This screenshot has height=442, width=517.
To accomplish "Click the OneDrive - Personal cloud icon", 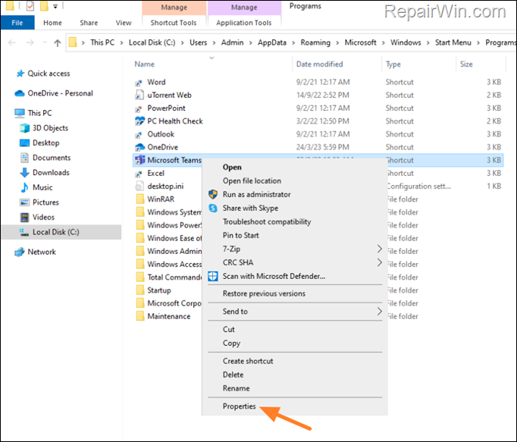I will 20,93.
